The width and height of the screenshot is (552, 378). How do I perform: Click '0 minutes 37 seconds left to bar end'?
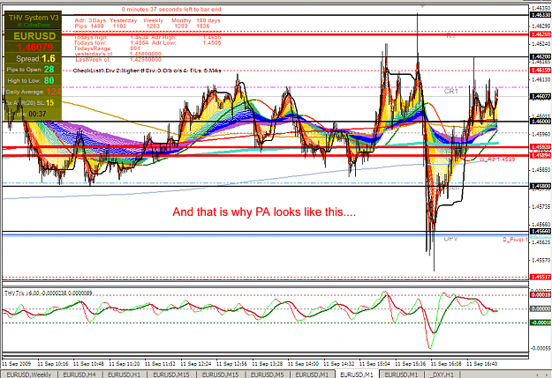171,9
